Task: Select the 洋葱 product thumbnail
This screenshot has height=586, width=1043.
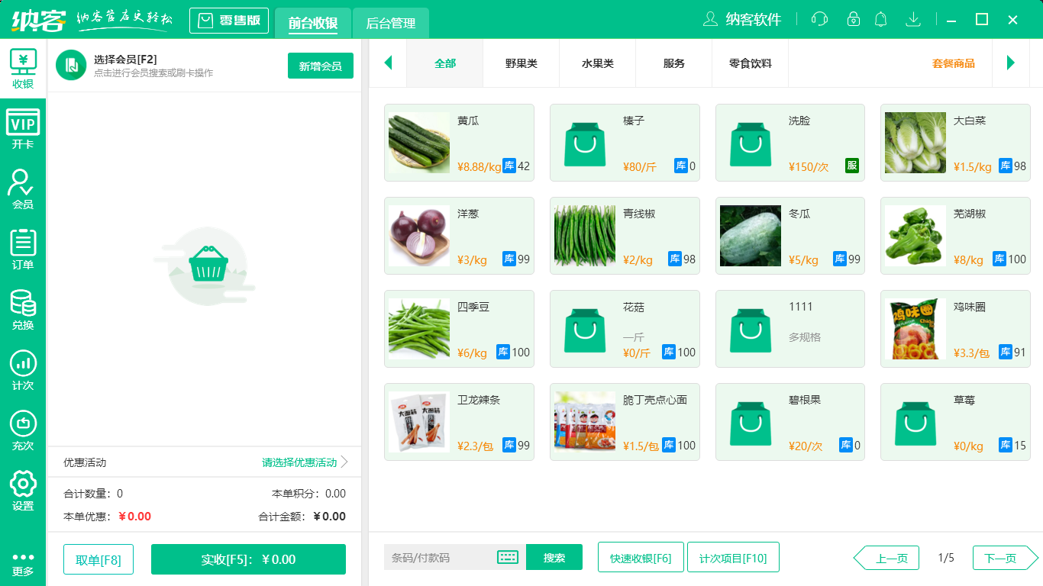Action: point(419,236)
